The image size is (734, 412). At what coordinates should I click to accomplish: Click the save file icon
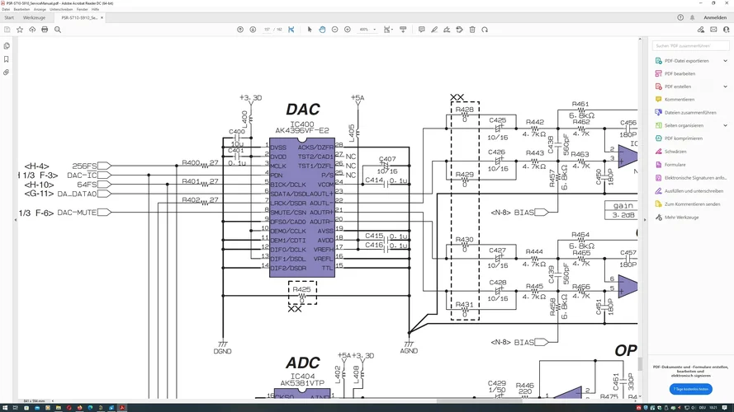(x=7, y=30)
